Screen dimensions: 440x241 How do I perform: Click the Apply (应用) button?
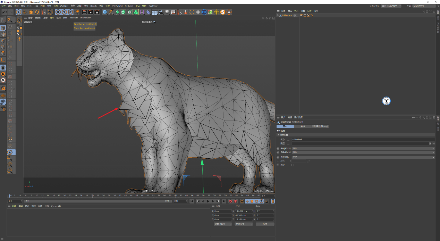click(265, 224)
